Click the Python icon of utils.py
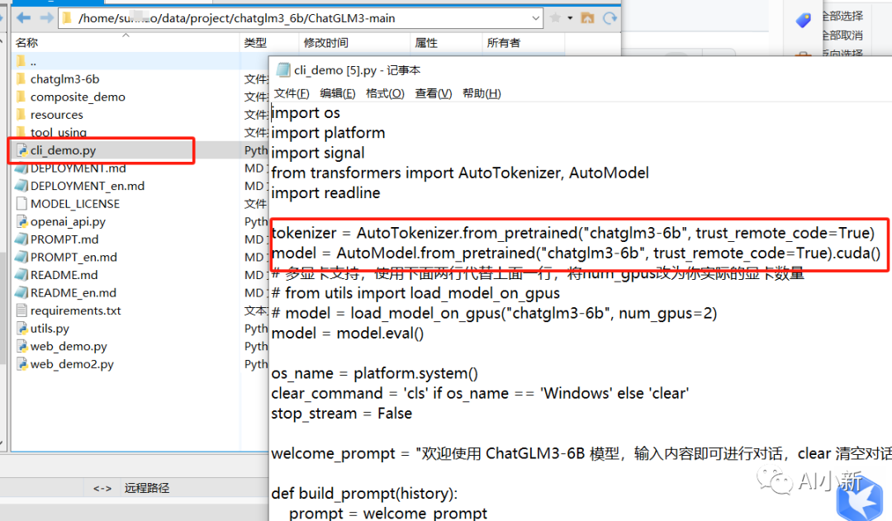 point(21,328)
